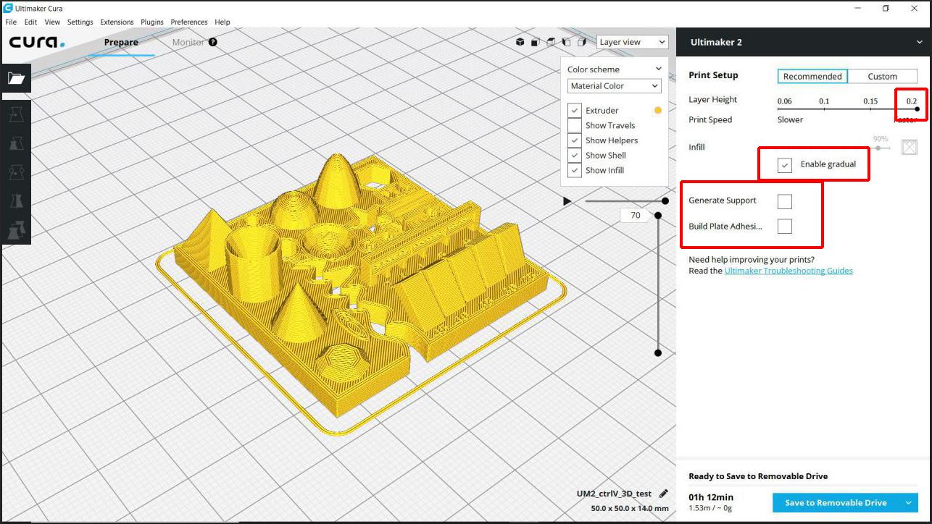The image size is (932, 524).
Task: Click Save to Removable Drive button
Action: click(x=836, y=503)
